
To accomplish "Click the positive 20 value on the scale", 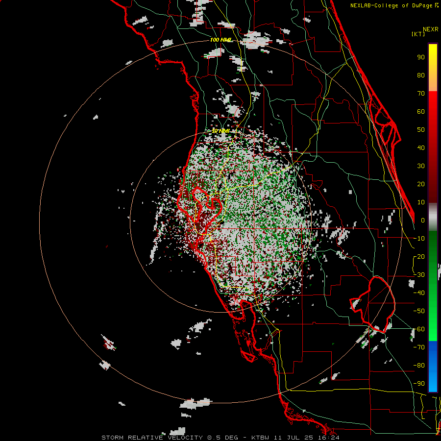I will point(421,184).
